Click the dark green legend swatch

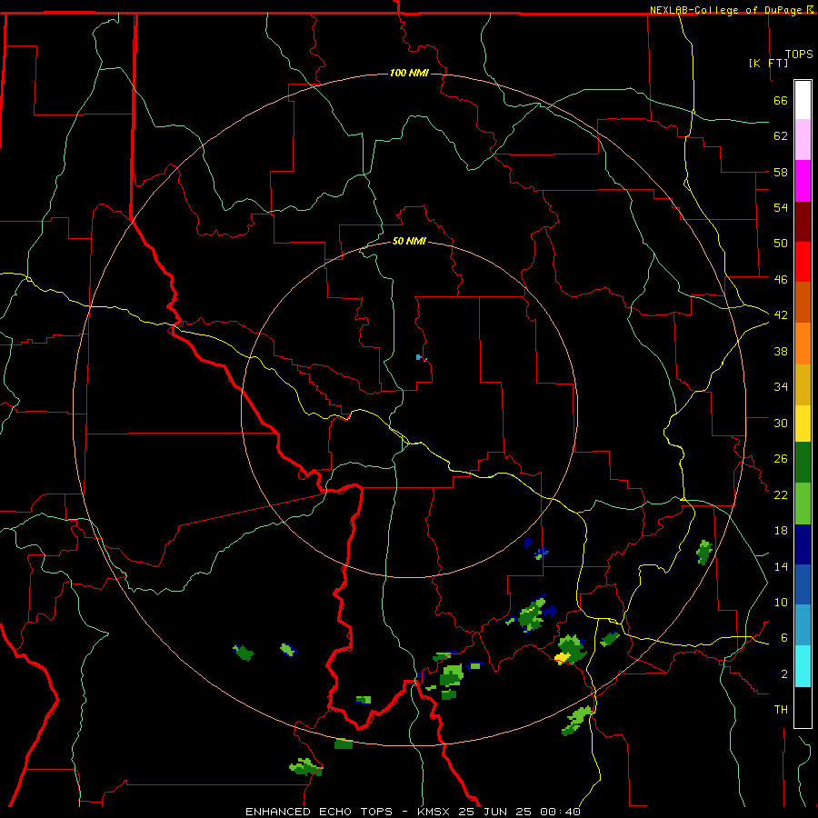click(x=803, y=463)
